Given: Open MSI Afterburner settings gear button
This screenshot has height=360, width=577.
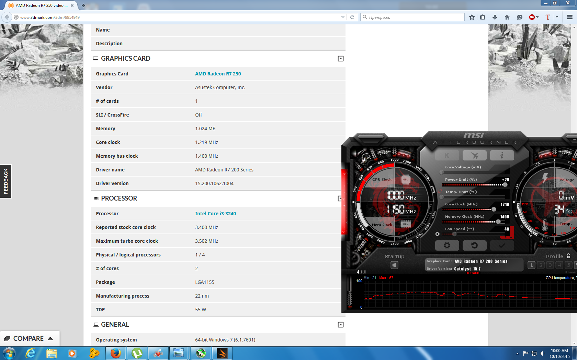Looking at the screenshot, I should (447, 245).
